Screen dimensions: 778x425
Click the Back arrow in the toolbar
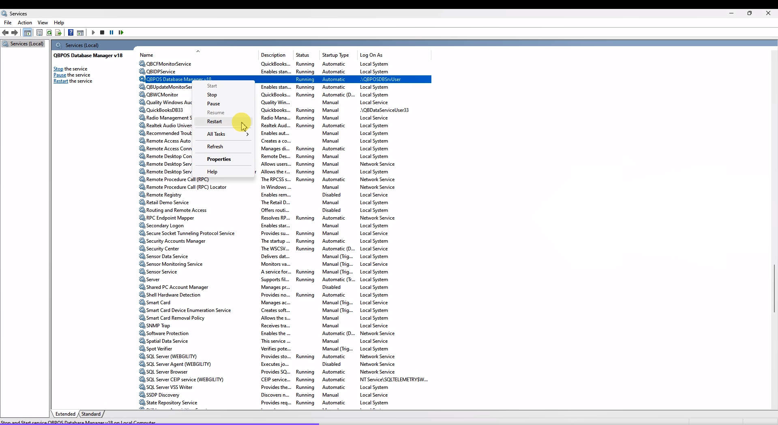[x=5, y=32]
